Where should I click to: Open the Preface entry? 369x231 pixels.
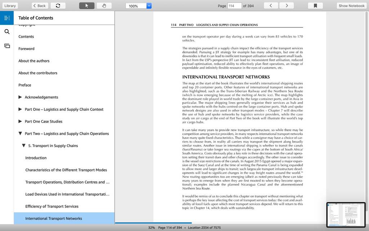tap(25, 85)
